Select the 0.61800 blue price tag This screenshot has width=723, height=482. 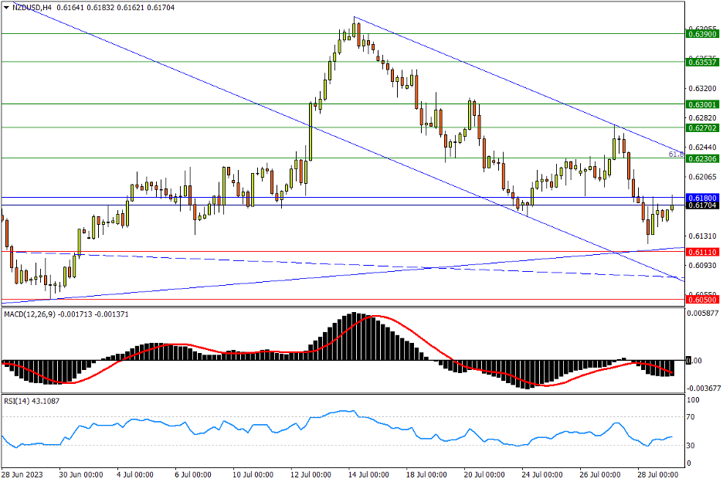click(x=702, y=198)
